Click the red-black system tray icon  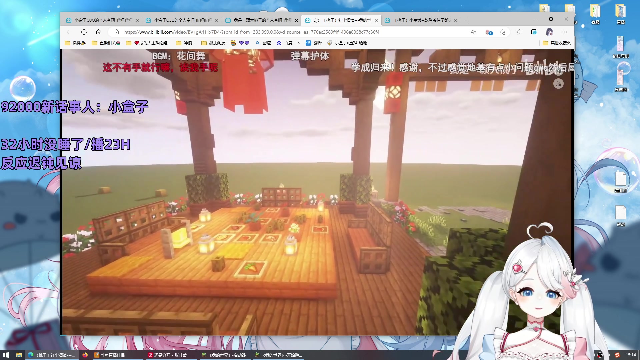[600, 355]
